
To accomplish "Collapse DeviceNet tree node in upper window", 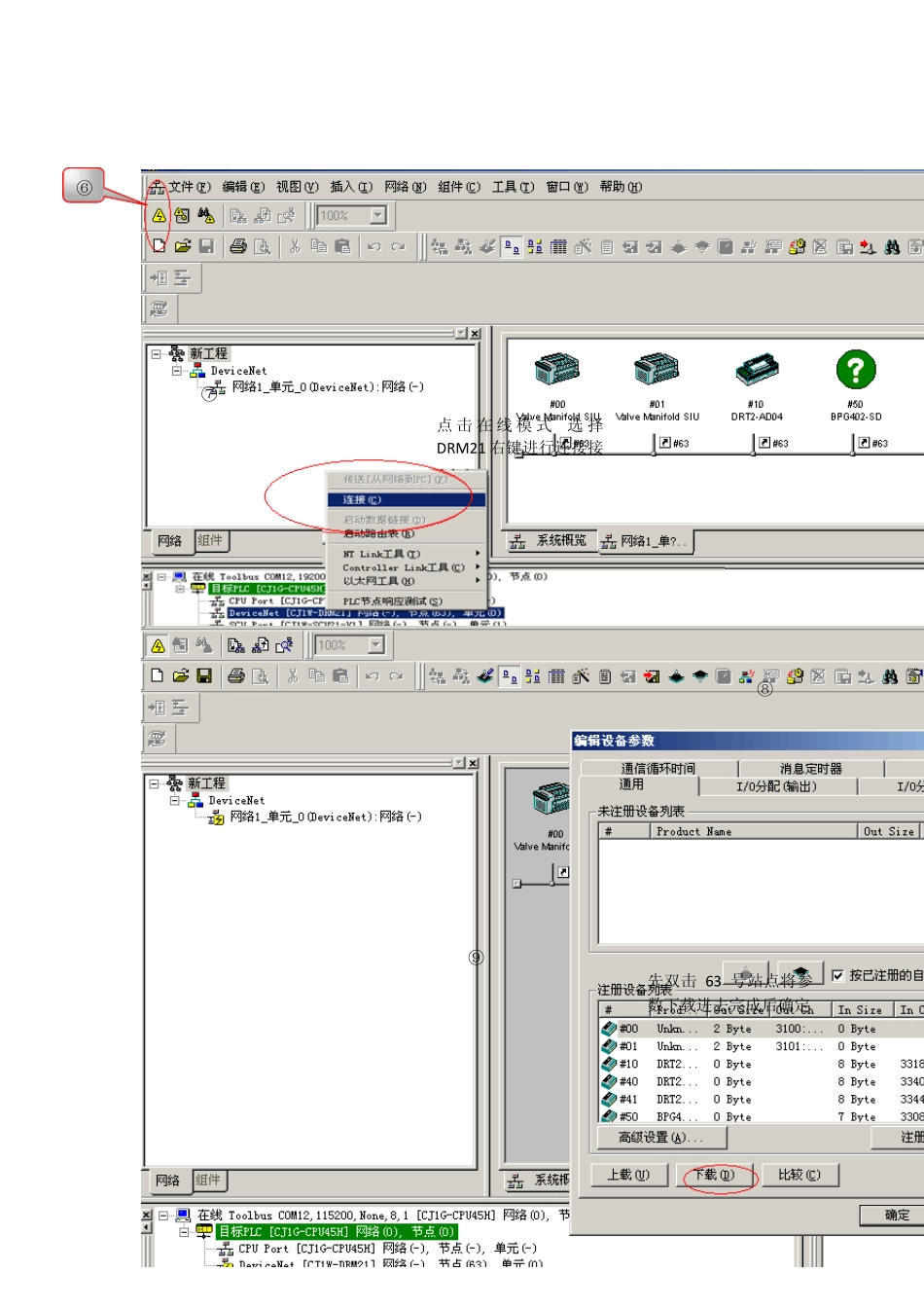I will click(176, 371).
